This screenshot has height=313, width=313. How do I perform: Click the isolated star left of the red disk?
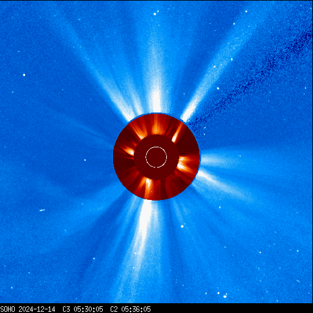[85, 160]
